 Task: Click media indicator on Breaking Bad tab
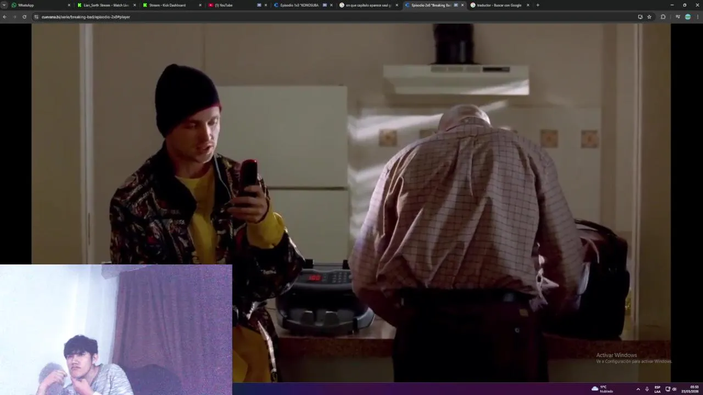456,5
